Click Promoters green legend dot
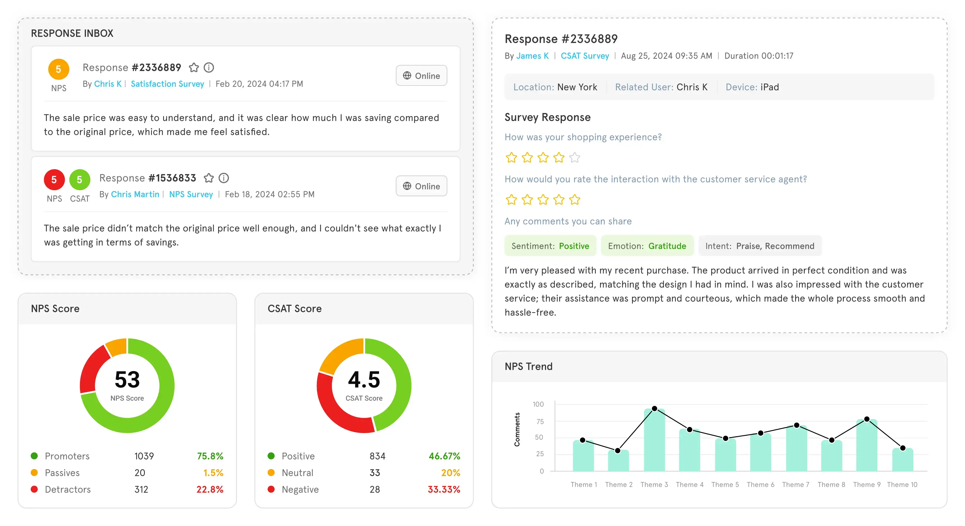965x526 pixels. tap(34, 456)
